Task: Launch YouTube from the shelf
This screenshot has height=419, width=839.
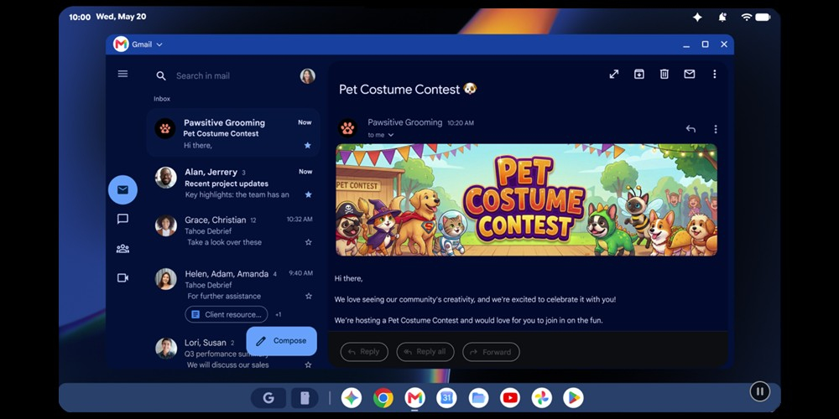Action: click(510, 397)
